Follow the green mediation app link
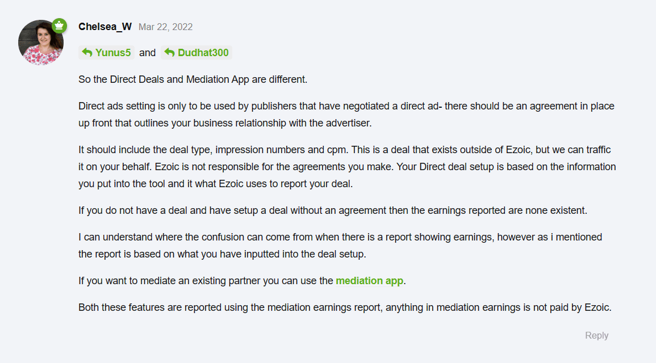This screenshot has width=656, height=363. pos(369,281)
